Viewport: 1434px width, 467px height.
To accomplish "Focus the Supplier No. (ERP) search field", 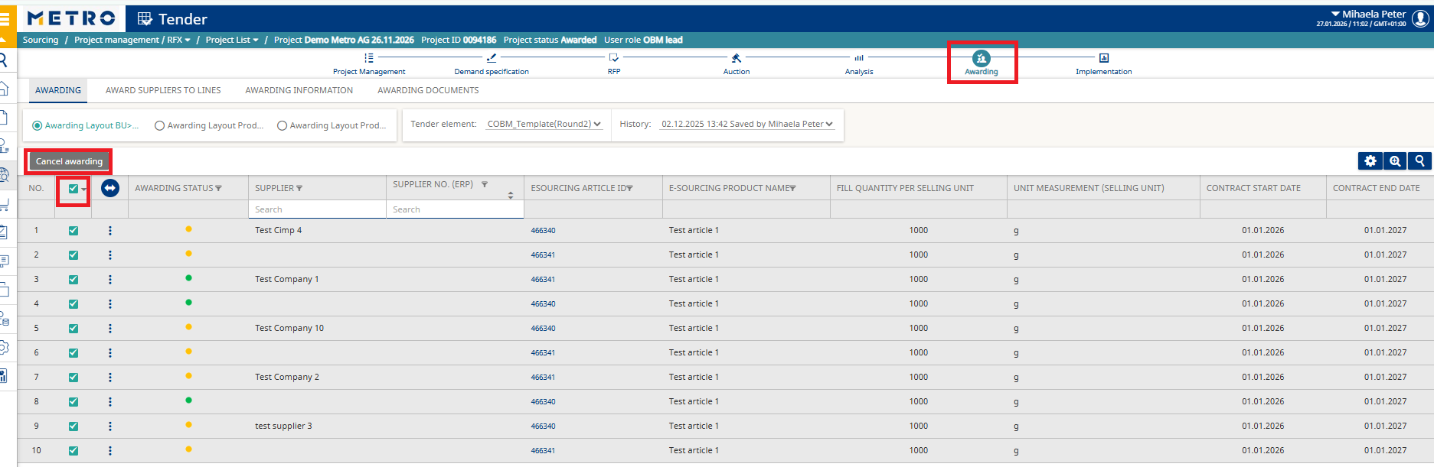I will [455, 209].
